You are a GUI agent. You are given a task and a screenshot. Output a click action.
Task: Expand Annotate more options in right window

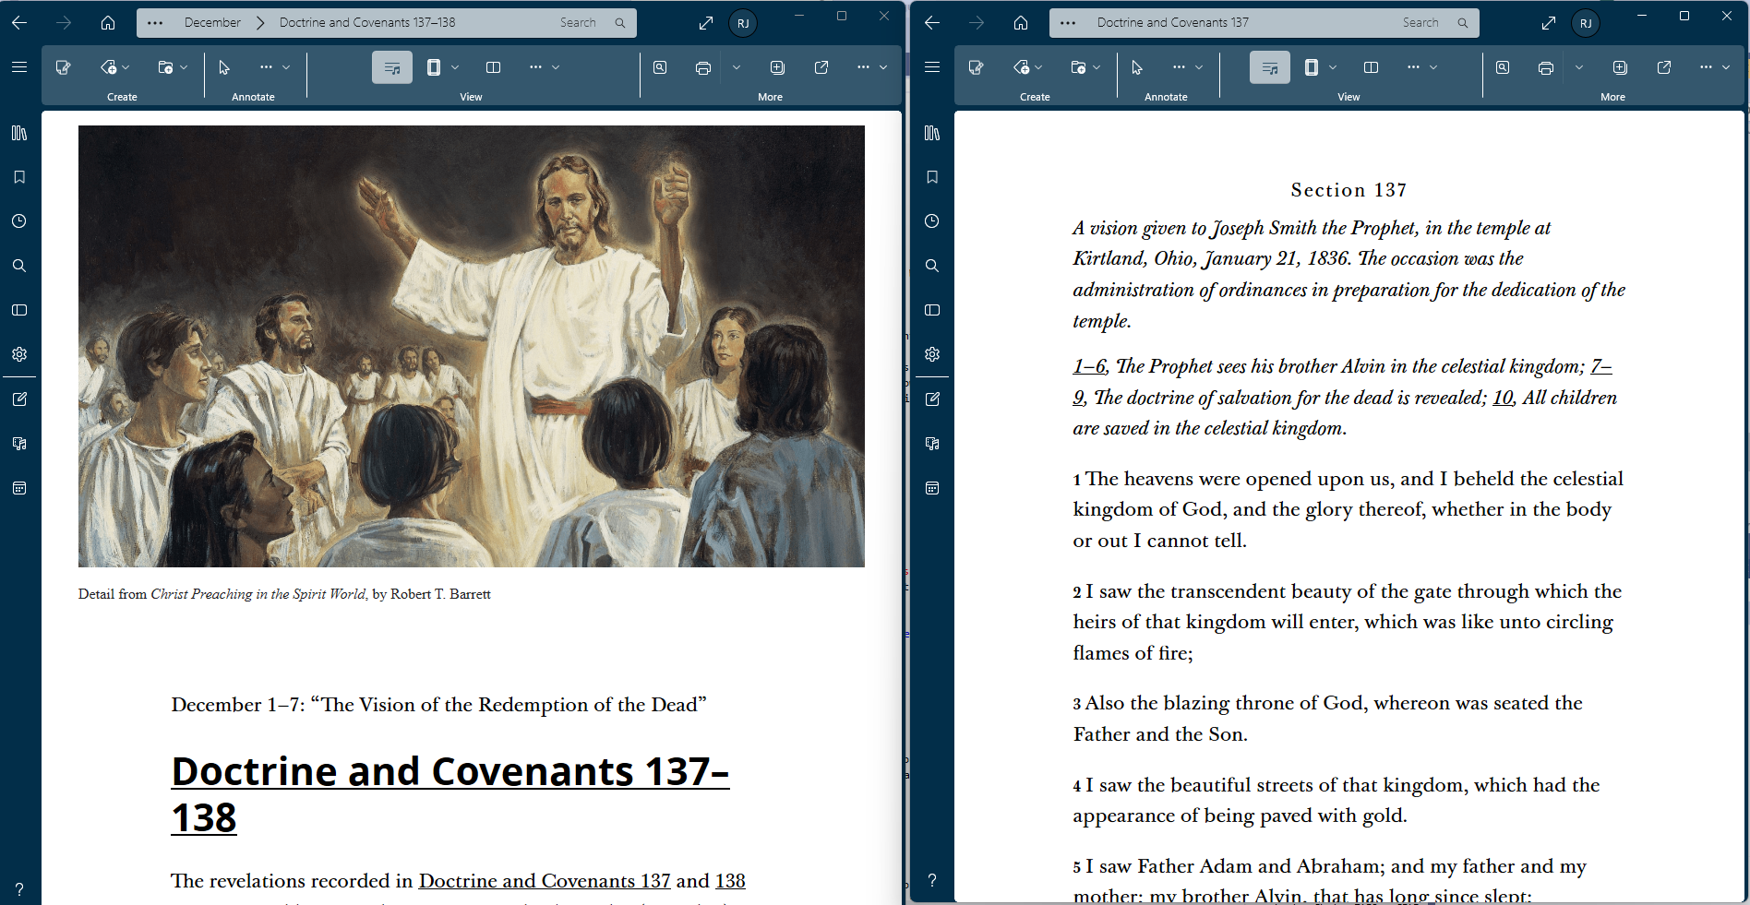coord(1187,67)
